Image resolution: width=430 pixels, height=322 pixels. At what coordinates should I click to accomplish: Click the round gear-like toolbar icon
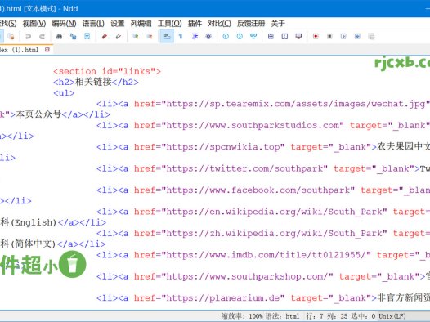click(208, 37)
